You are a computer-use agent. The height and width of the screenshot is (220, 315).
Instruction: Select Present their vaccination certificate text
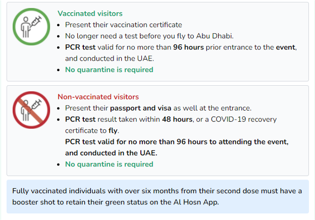[x=124, y=25]
